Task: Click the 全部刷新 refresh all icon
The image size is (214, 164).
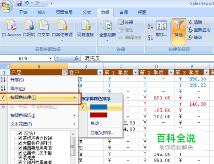Action: pos(107,25)
